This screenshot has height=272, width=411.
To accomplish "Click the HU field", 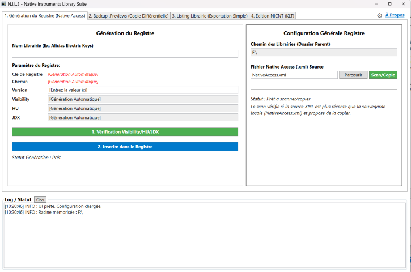I will (143, 108).
